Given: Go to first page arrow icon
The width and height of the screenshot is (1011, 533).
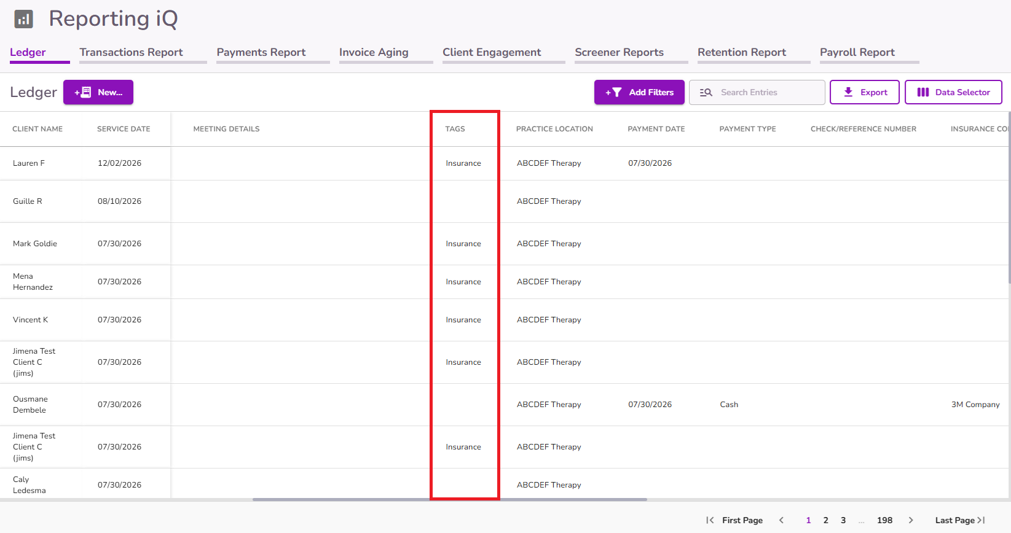Looking at the screenshot, I should pos(710,520).
